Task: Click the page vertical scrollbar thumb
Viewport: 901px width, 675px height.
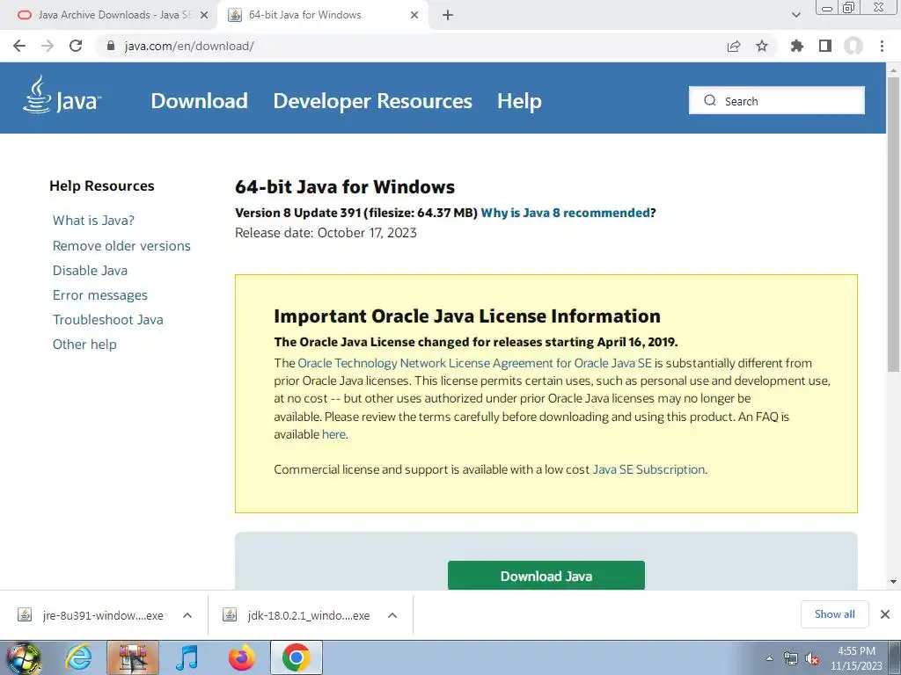Action: [x=893, y=224]
